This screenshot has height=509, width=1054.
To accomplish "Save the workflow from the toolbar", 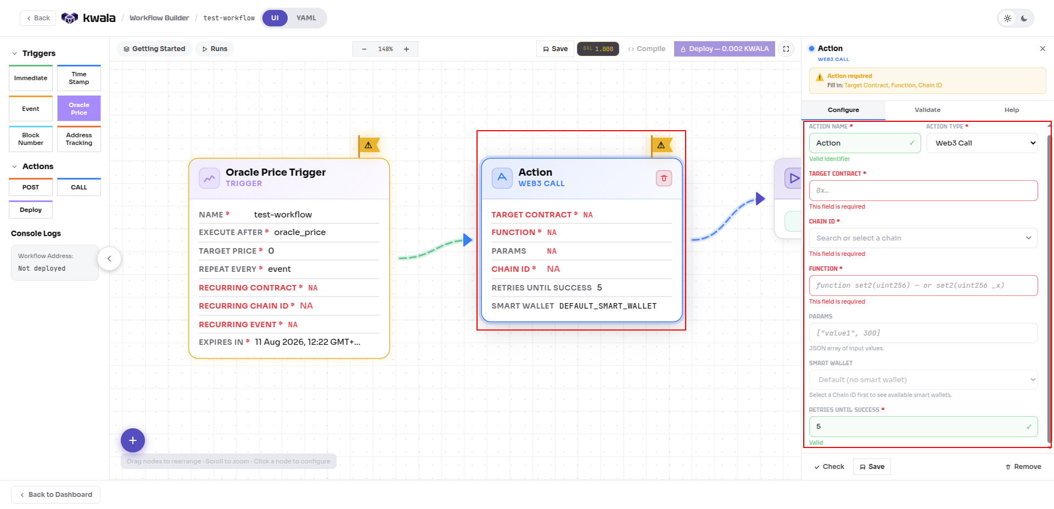I will (x=555, y=49).
